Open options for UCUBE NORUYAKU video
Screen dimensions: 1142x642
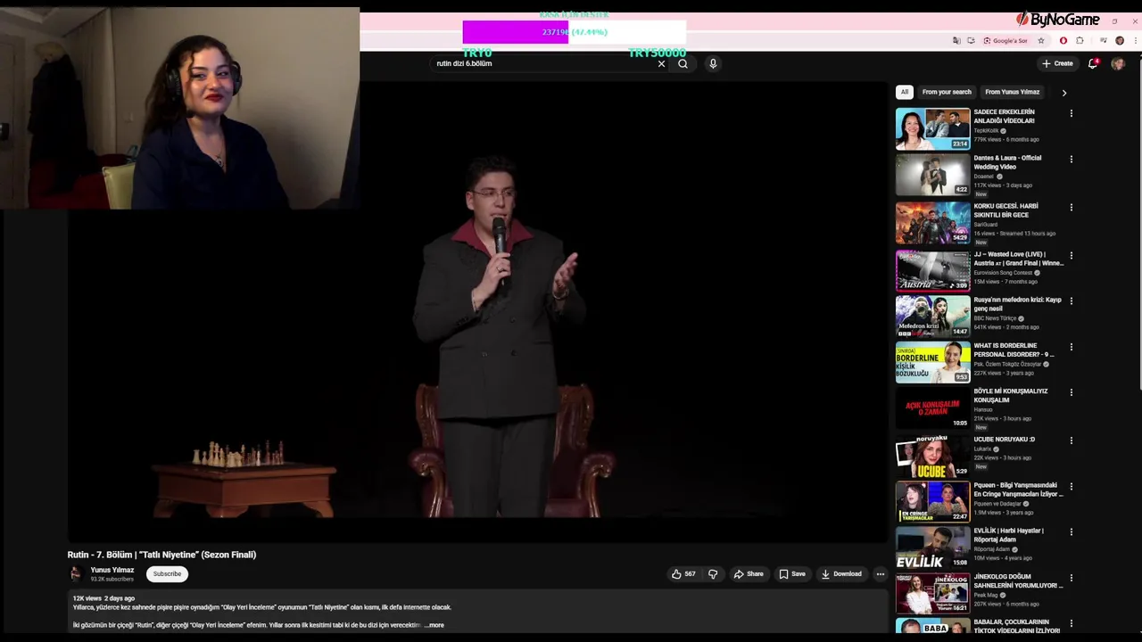pos(1072,440)
